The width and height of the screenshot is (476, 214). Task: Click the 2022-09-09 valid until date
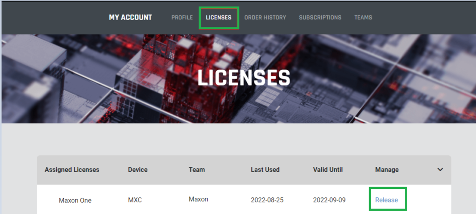click(330, 200)
